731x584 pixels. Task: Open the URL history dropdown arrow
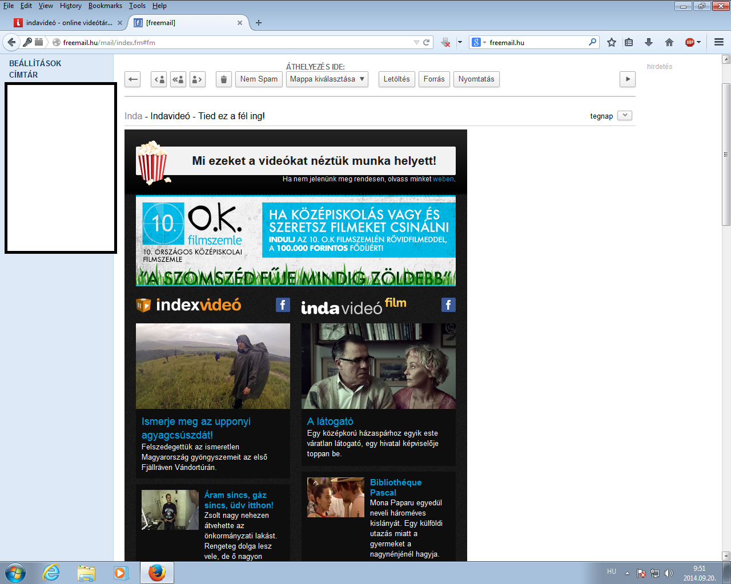[x=416, y=42]
